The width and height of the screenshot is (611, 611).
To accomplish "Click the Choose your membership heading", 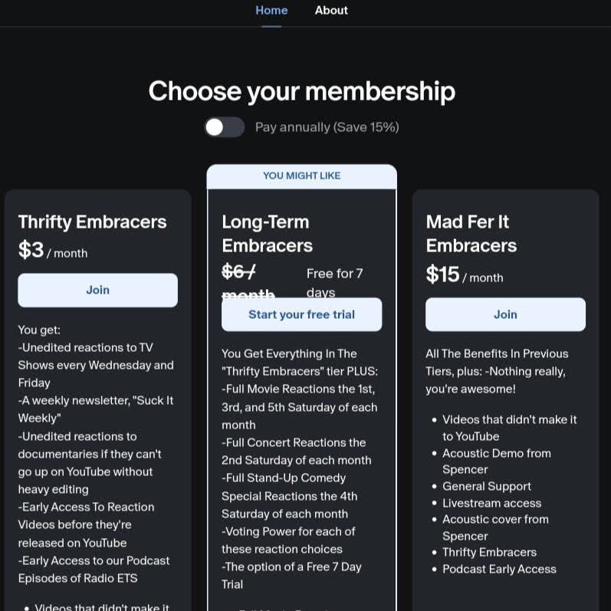I will pos(301,91).
